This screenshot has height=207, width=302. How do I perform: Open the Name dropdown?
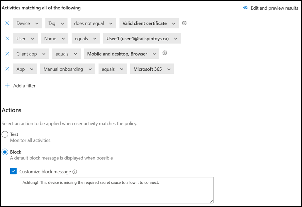coord(55,38)
